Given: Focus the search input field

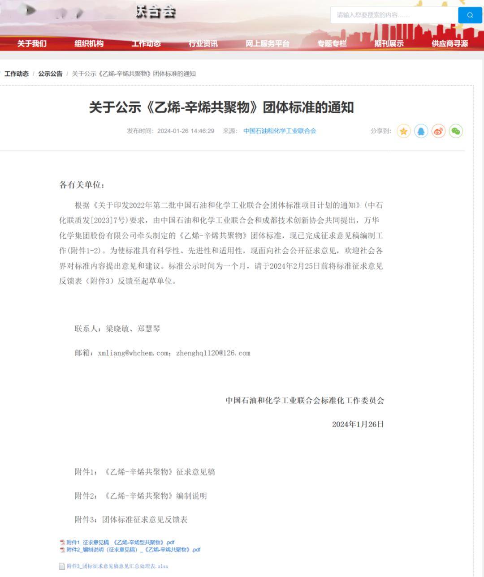Looking at the screenshot, I should tap(394, 15).
